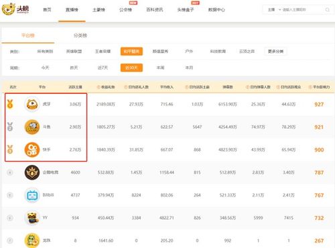
Task: Switch to the 分类榜 tab
Action: pos(80,36)
